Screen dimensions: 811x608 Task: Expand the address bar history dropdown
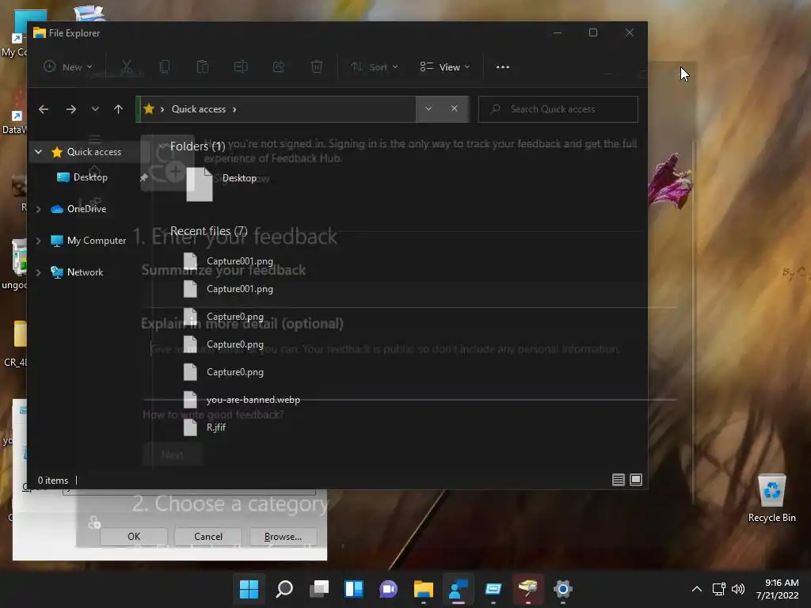428,109
